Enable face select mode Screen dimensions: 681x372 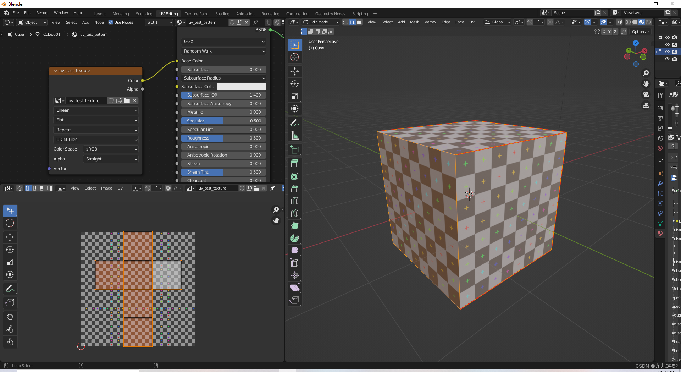click(359, 22)
